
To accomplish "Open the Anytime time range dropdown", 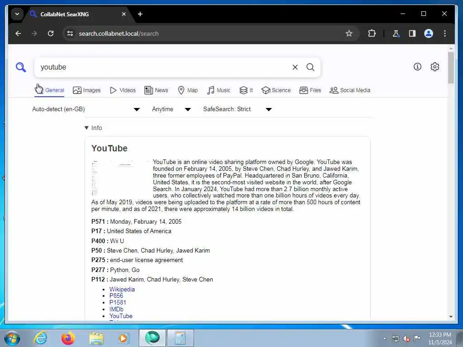I will tap(171, 109).
